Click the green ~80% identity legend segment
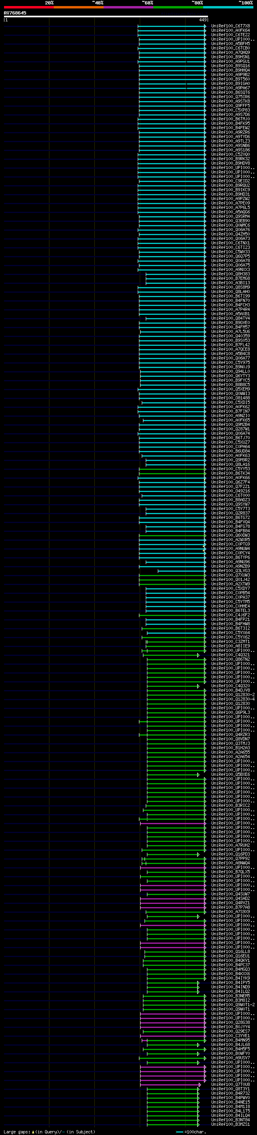 178,7
